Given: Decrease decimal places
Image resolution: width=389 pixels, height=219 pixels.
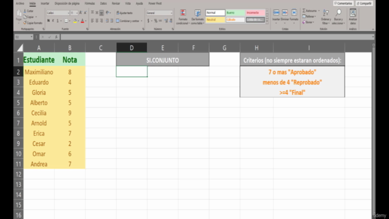Looking at the screenshot, I should (171, 21).
